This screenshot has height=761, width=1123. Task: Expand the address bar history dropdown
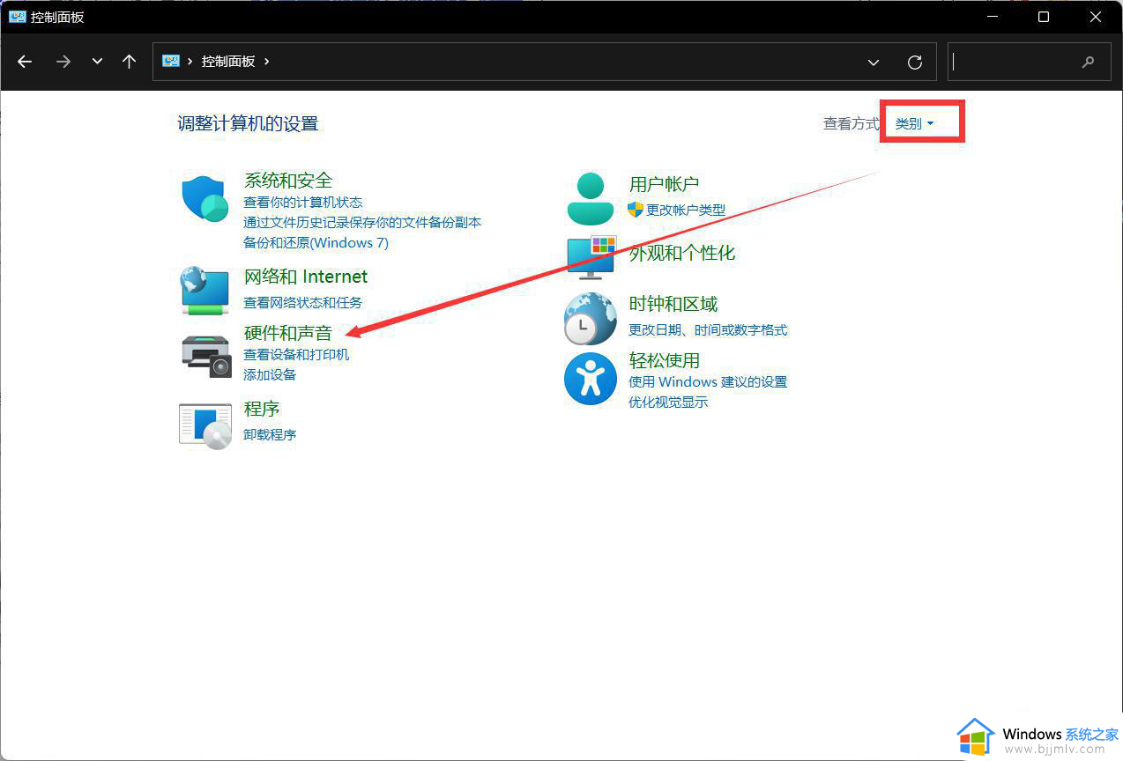(x=874, y=62)
